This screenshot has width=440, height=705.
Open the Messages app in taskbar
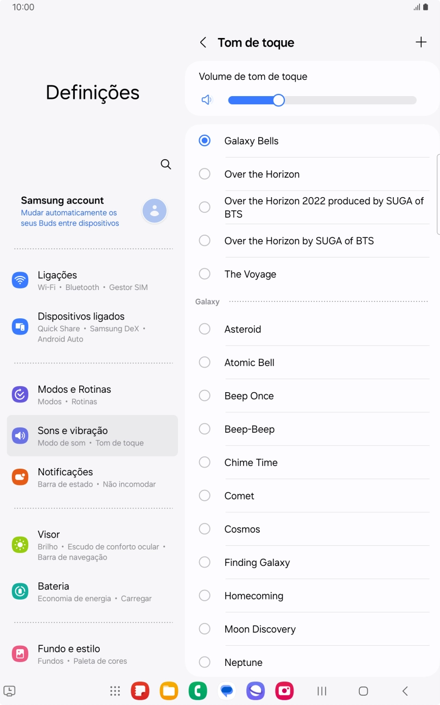tap(227, 691)
